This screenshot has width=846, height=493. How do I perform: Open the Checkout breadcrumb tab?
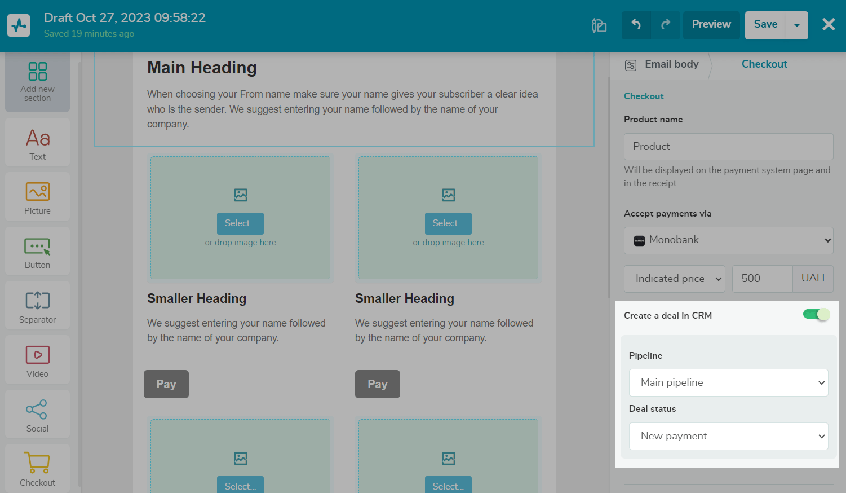point(764,64)
